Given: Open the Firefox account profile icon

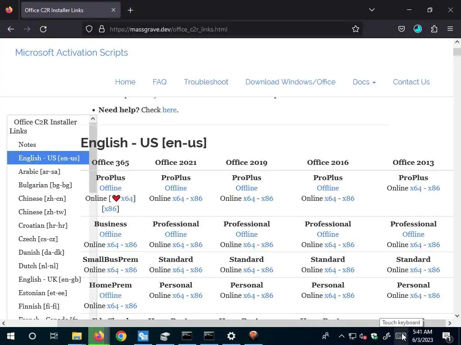Looking at the screenshot, I should coord(418,29).
